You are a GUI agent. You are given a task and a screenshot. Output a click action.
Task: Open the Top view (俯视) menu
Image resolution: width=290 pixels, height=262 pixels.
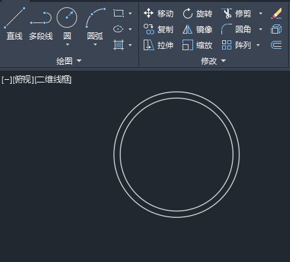[x=23, y=80]
